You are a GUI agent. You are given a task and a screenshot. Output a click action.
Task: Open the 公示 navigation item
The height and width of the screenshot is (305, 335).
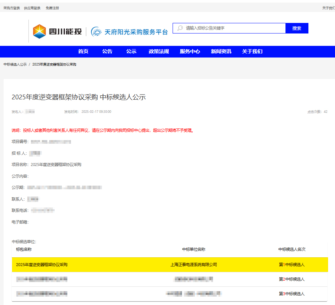pyautogui.click(x=131, y=51)
